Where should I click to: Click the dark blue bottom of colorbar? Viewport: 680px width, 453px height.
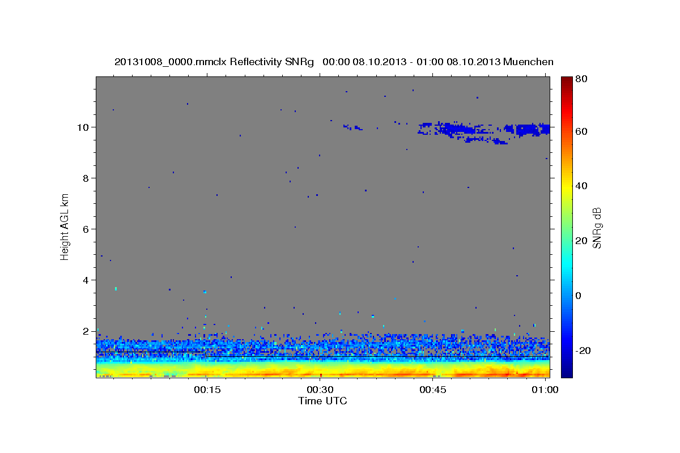567,373
